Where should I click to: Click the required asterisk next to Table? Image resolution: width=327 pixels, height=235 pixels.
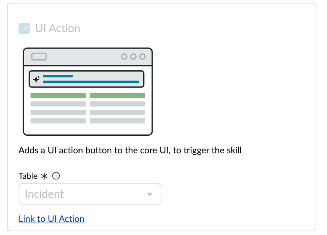45,176
